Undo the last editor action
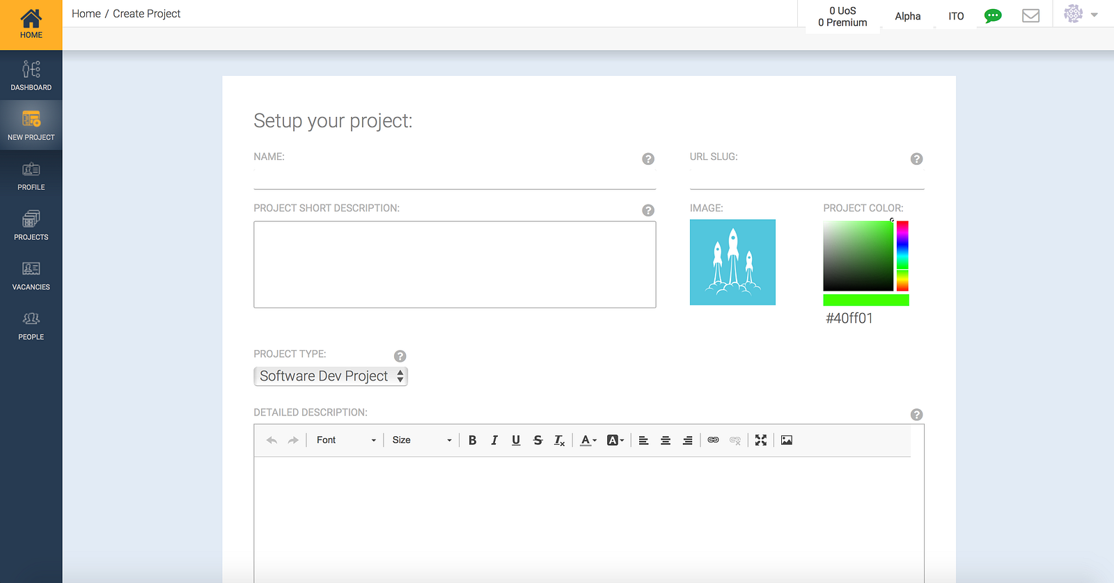Viewport: 1114px width, 583px height. pyautogui.click(x=272, y=440)
